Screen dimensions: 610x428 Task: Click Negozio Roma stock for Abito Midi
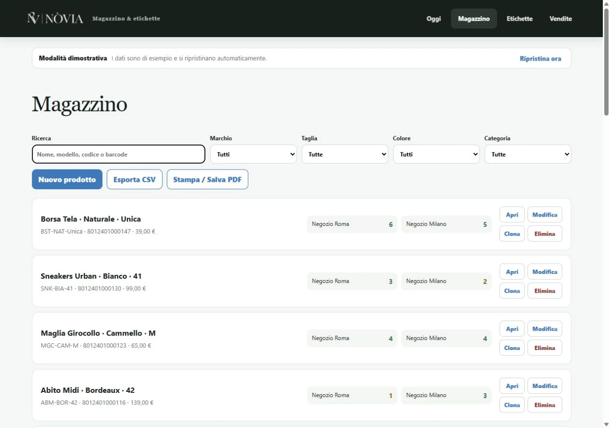click(352, 395)
